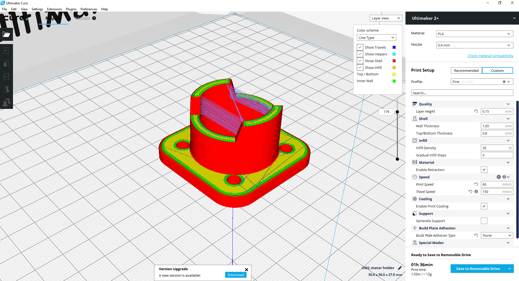The width and height of the screenshot is (519, 281).
Task: Select the Scale tool in left toolbar
Action: click(6, 63)
